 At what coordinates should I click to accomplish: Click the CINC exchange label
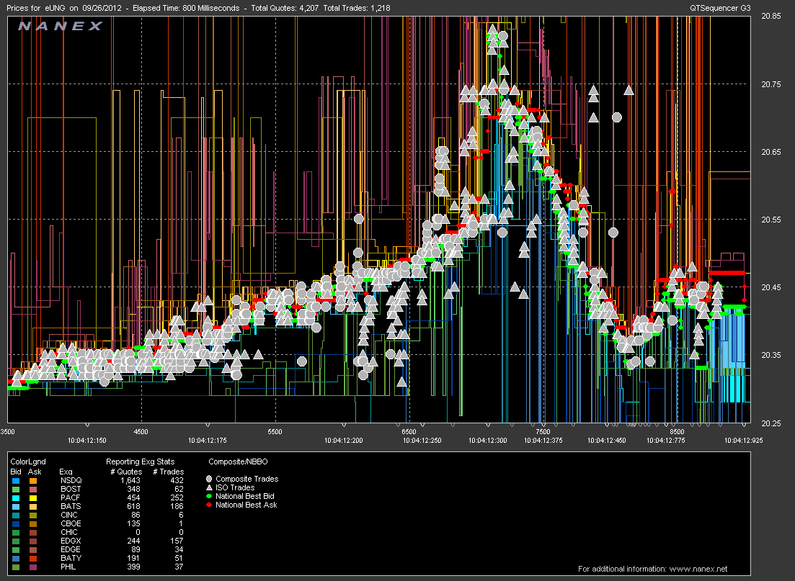point(69,515)
